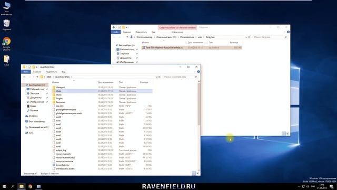Click the ENG language indicator

pos(313,186)
